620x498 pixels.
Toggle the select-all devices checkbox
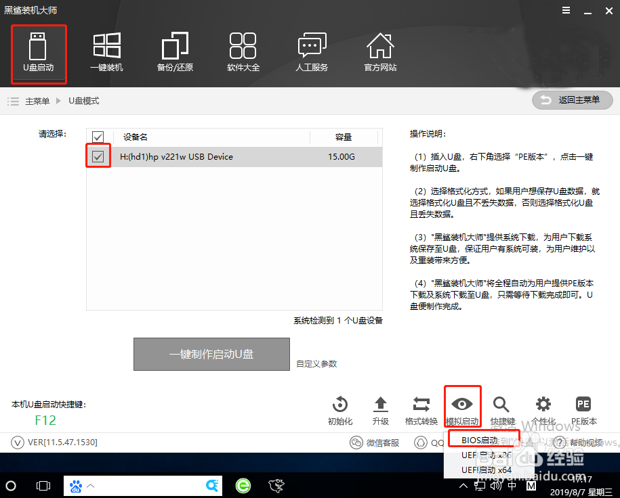click(x=98, y=137)
